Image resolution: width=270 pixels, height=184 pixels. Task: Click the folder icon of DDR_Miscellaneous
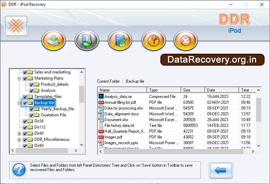[x=30, y=139]
